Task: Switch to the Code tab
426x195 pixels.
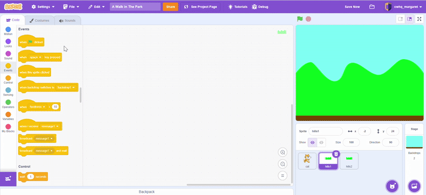Action: (x=13, y=20)
